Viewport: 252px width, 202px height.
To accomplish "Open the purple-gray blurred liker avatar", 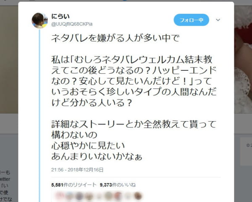I will (x=79, y=196).
